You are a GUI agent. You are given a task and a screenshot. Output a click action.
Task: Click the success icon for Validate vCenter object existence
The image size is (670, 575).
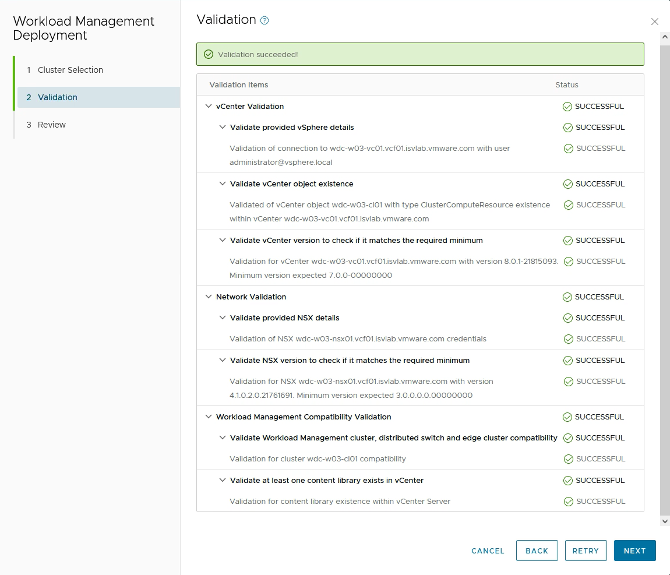coord(568,184)
